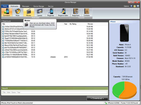Screen dimensions: 141x105
Task: Click the yellow help question icon
Action: pyautogui.click(x=135, y=6)
